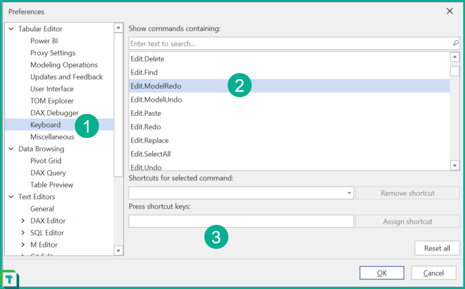Open the Pivot Grid settings

pos(46,161)
